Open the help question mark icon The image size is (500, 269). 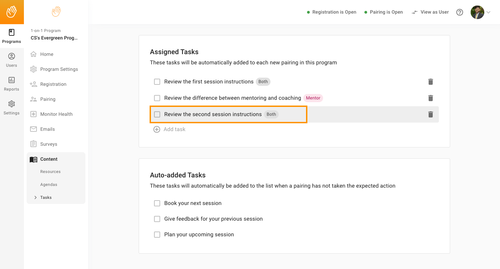click(460, 12)
